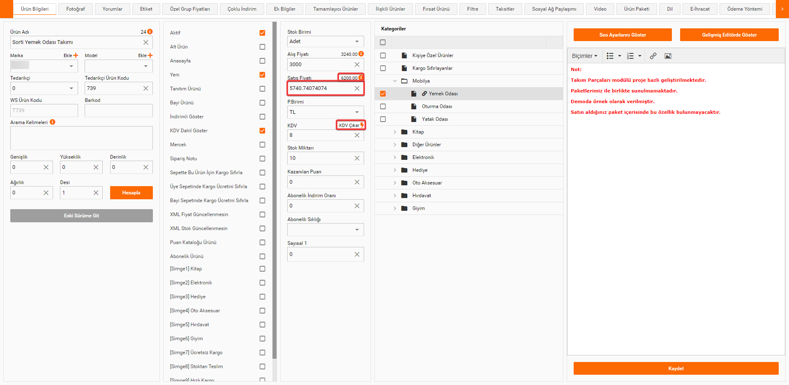Toggle the KDV Dahil Göster checkbox

262,131
